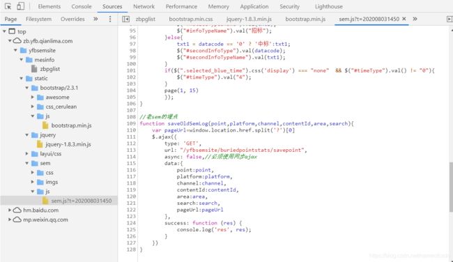Image resolution: width=453 pixels, height=262 pixels.
Task: Collapse the top frame node
Action: (4, 31)
